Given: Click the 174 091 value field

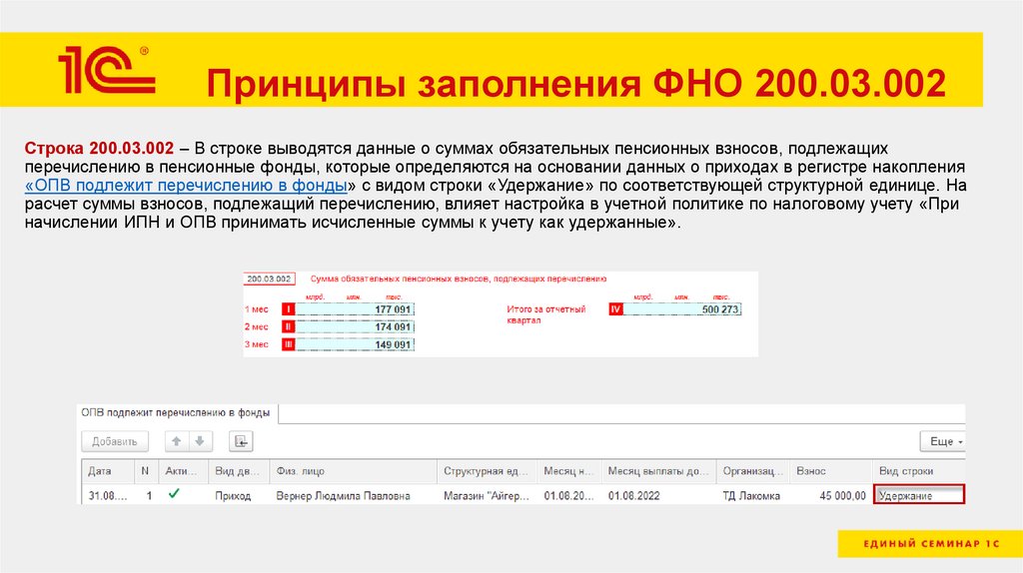Looking at the screenshot, I should [355, 326].
